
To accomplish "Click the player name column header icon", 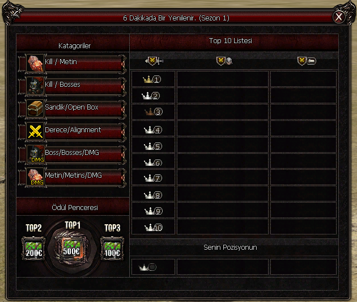I will coord(224,61).
